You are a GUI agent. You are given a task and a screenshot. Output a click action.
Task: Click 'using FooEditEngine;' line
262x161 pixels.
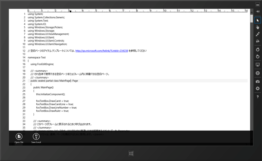pos(42,64)
